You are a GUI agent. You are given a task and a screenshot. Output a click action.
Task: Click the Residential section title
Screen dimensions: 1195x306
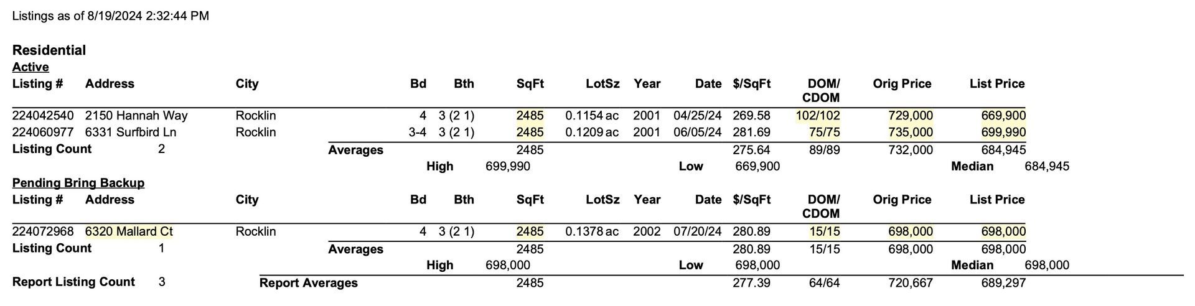(x=49, y=50)
